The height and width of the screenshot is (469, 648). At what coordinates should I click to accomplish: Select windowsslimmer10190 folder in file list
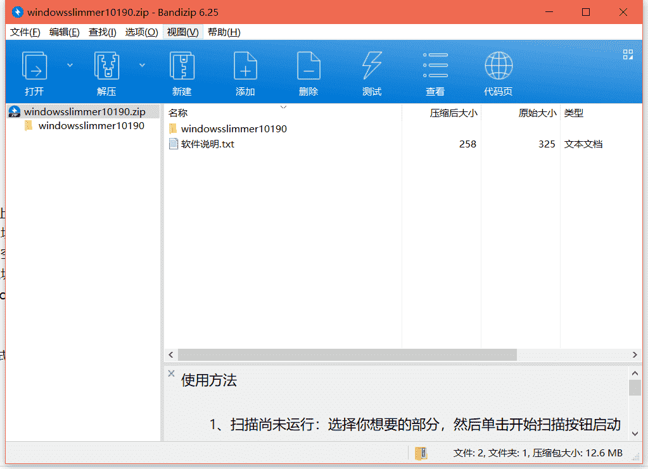point(234,129)
